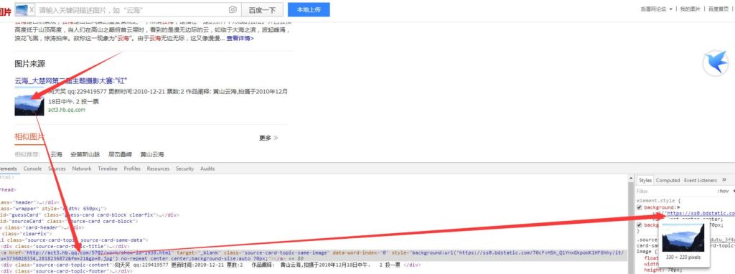Expand the background shorthand triangle
This screenshot has height=274, width=735.
click(679, 207)
